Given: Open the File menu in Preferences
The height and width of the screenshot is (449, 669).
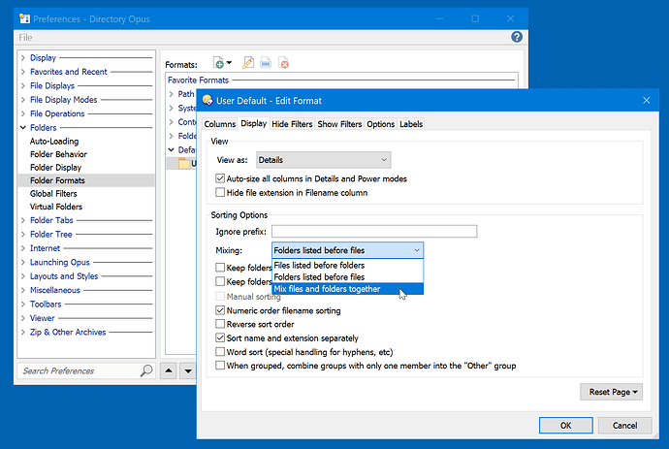Looking at the screenshot, I should pyautogui.click(x=25, y=38).
